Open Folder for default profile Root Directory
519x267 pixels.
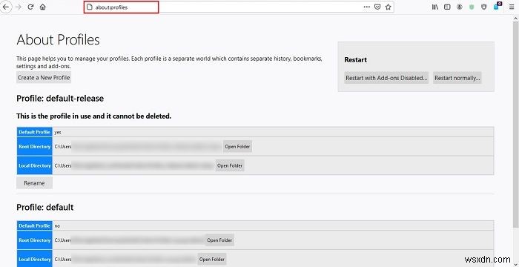(219, 240)
